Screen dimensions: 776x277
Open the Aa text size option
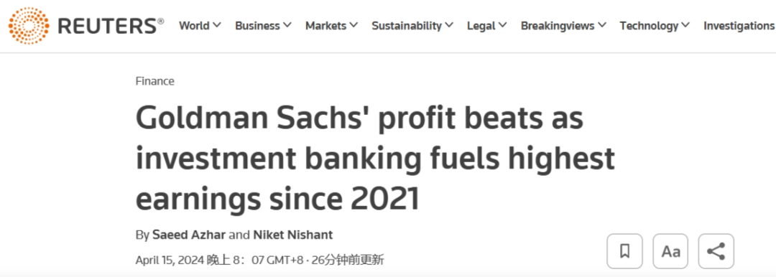click(670, 251)
